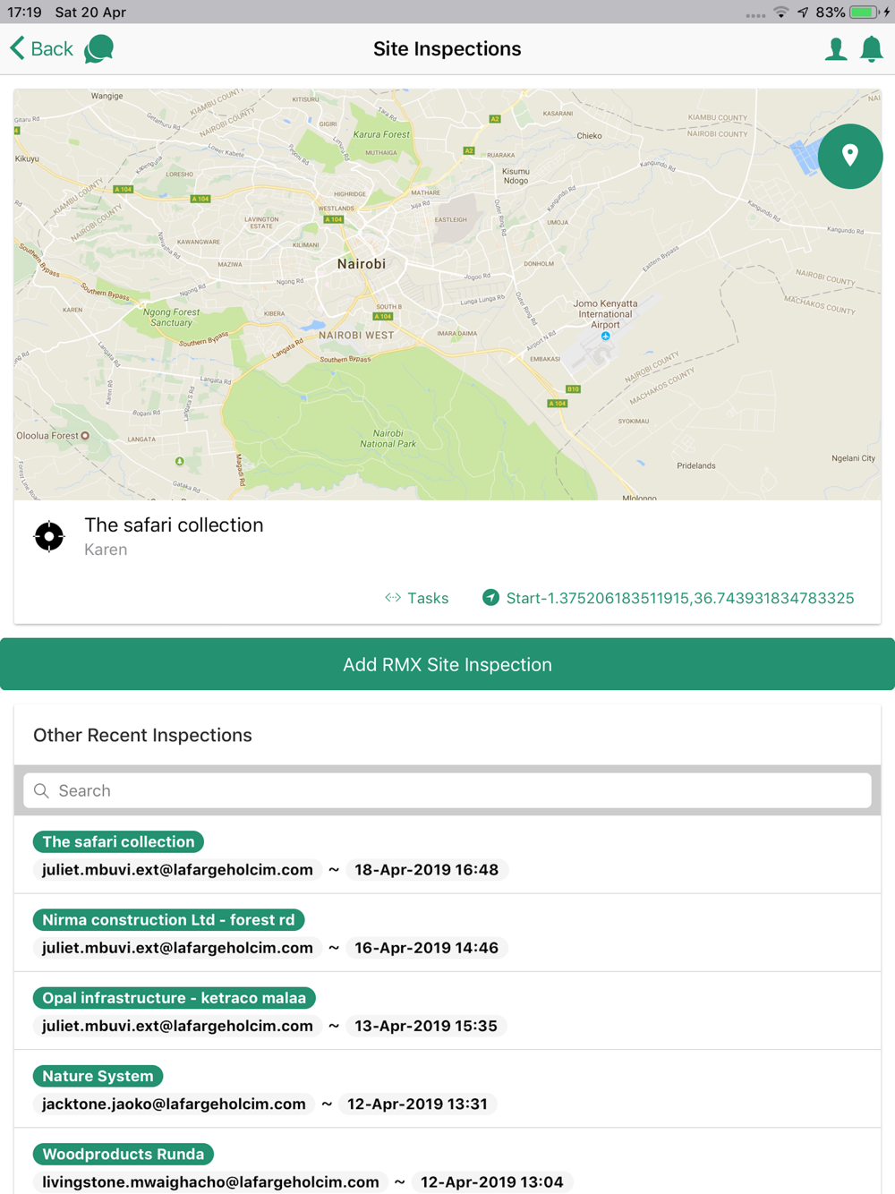Tap Jomo Kenyatta International Airport on map

pyautogui.click(x=605, y=315)
